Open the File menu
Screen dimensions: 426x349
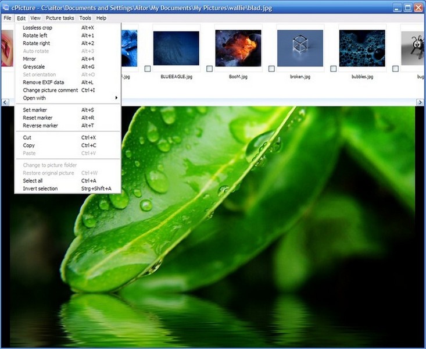click(x=8, y=18)
